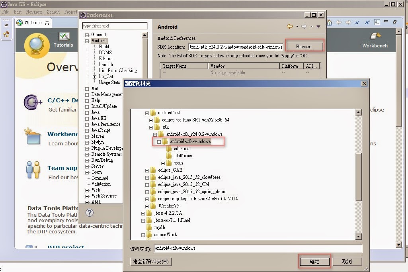The image size is (408, 272).
Task: Collapse the androidTest folder node
Action: click(147, 113)
